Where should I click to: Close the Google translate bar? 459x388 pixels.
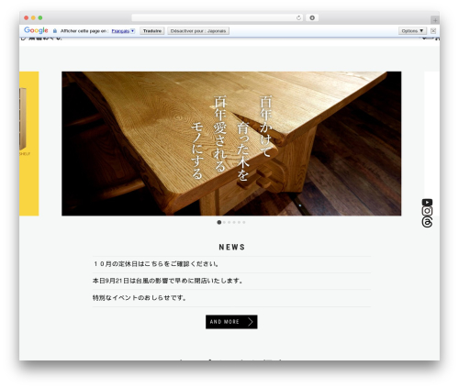[433, 30]
